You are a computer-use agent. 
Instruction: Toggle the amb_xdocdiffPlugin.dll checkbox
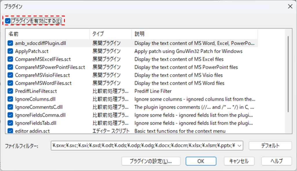pos(10,43)
